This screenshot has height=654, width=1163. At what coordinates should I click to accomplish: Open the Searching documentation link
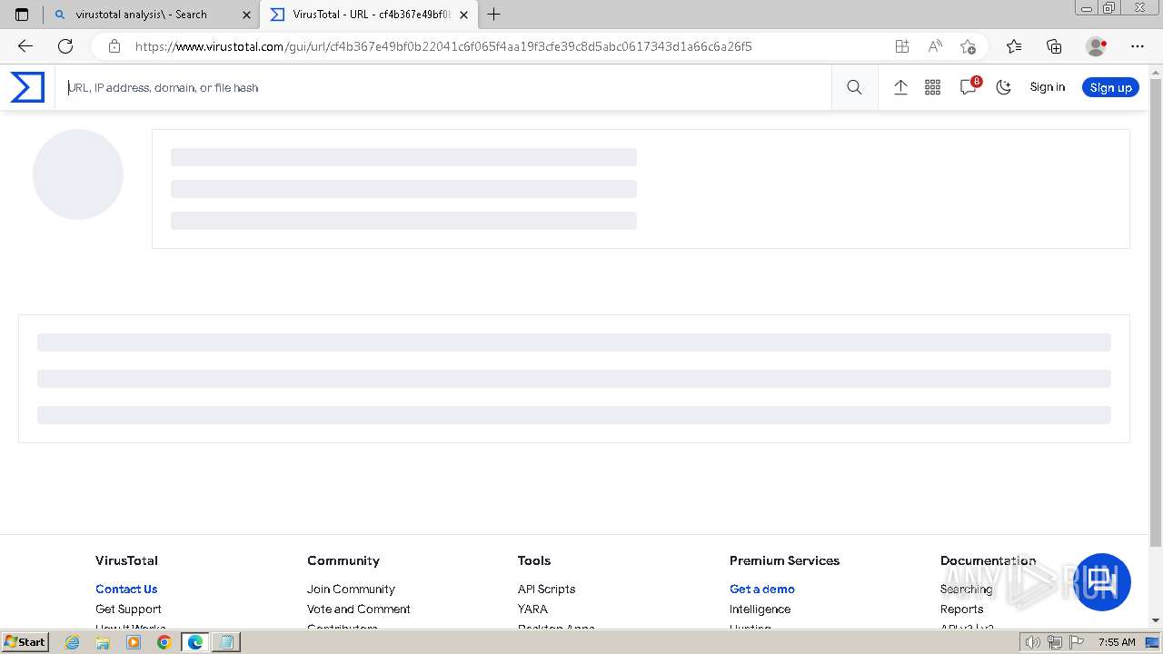tap(966, 589)
